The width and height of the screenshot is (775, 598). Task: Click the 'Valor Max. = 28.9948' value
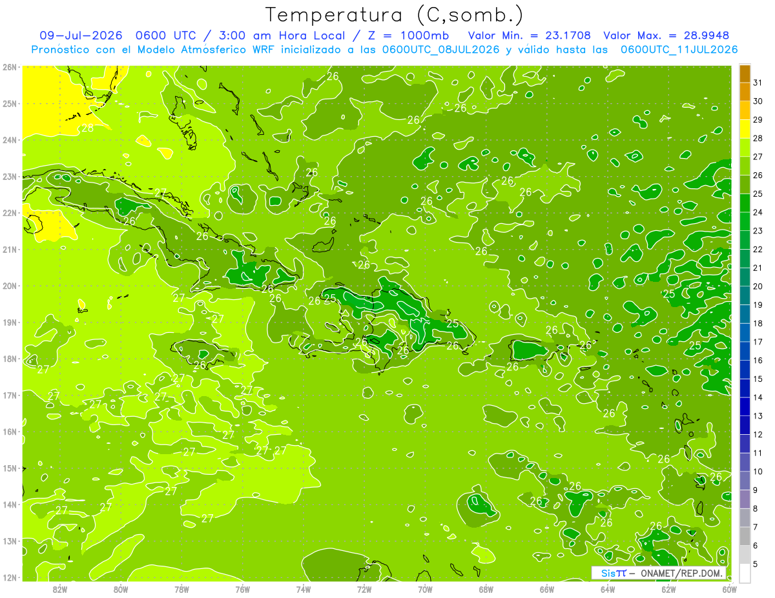pos(668,35)
